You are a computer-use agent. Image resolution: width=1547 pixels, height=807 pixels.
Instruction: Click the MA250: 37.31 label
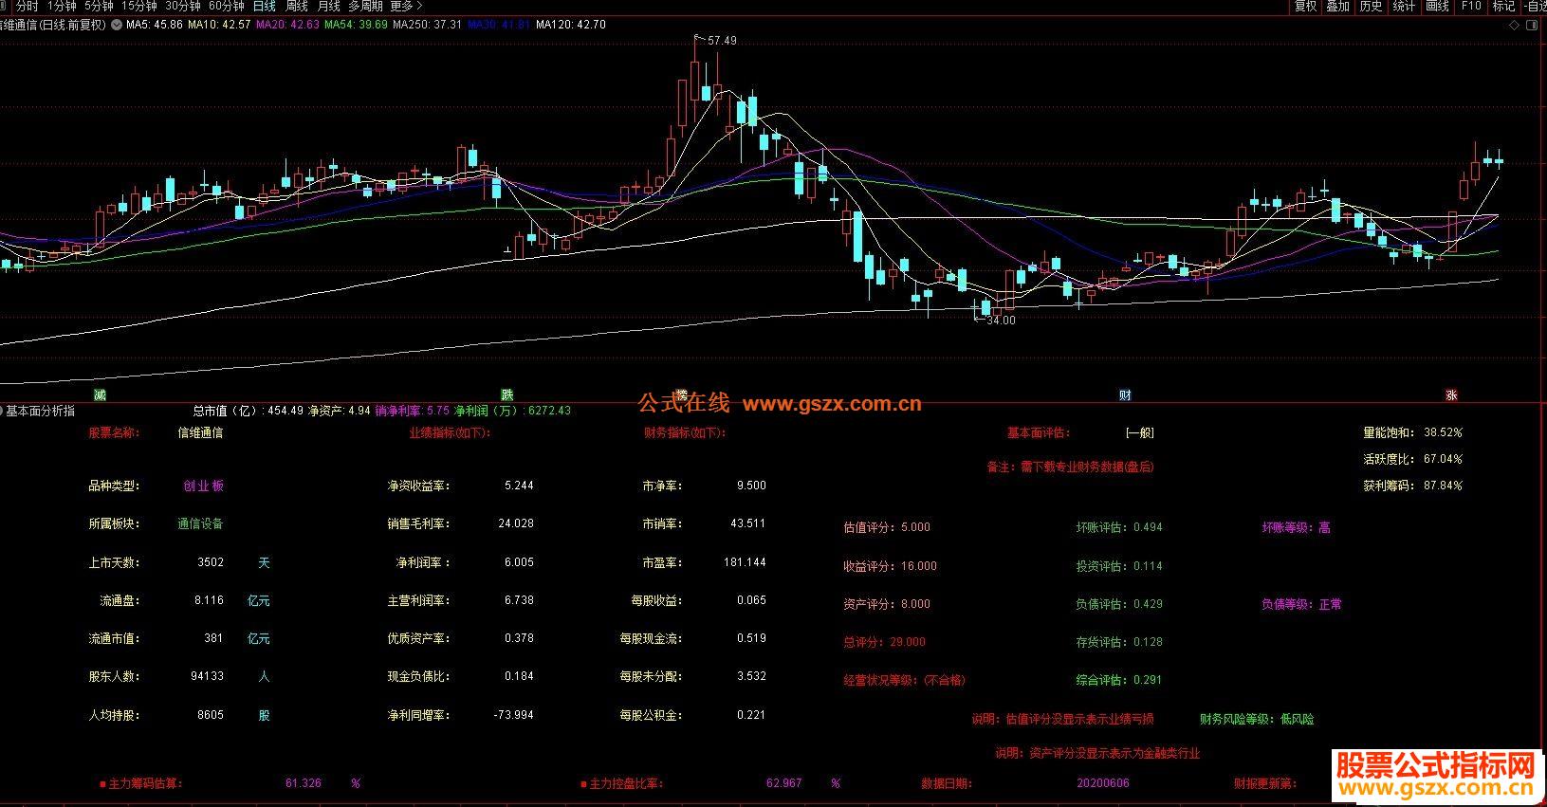pyautogui.click(x=427, y=25)
